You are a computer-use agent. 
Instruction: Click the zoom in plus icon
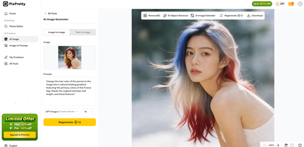coord(278,145)
